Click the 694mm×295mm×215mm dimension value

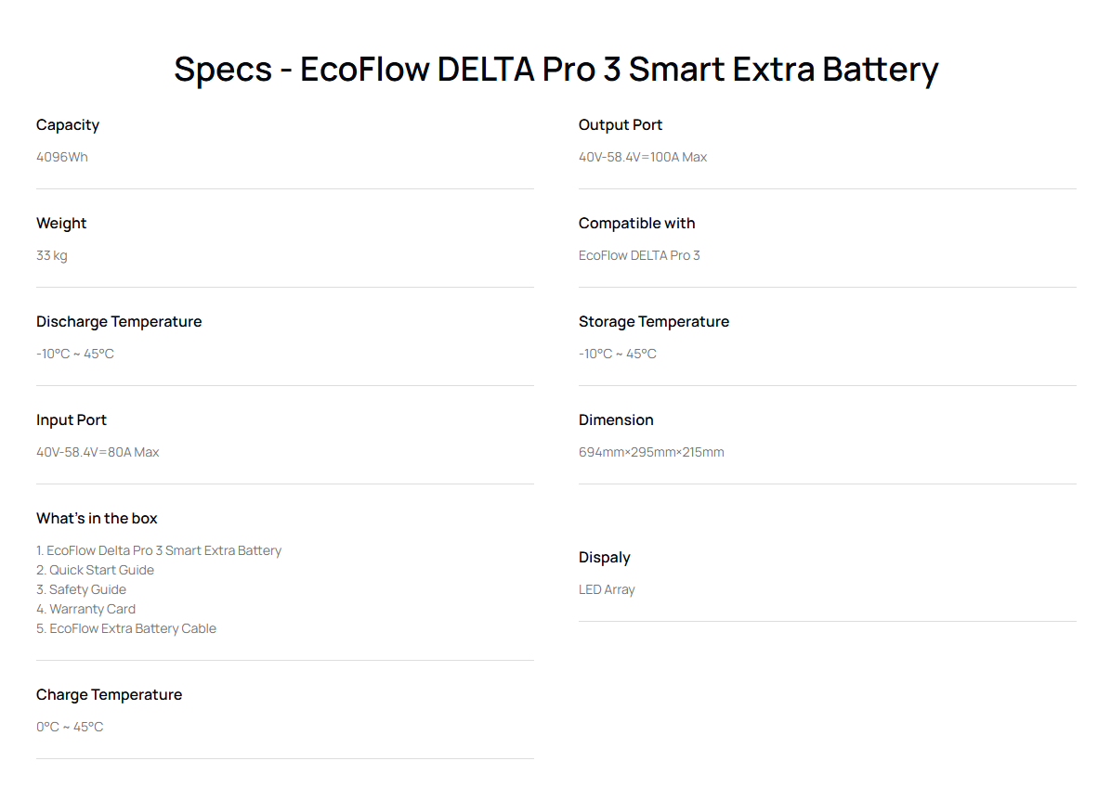pos(651,452)
